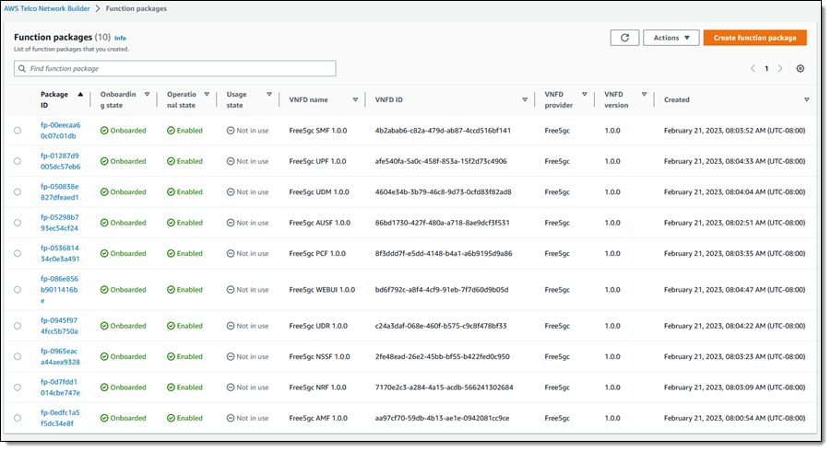The width and height of the screenshot is (831, 451).
Task: Click Onboarded status in SMF row
Action: click(x=123, y=131)
